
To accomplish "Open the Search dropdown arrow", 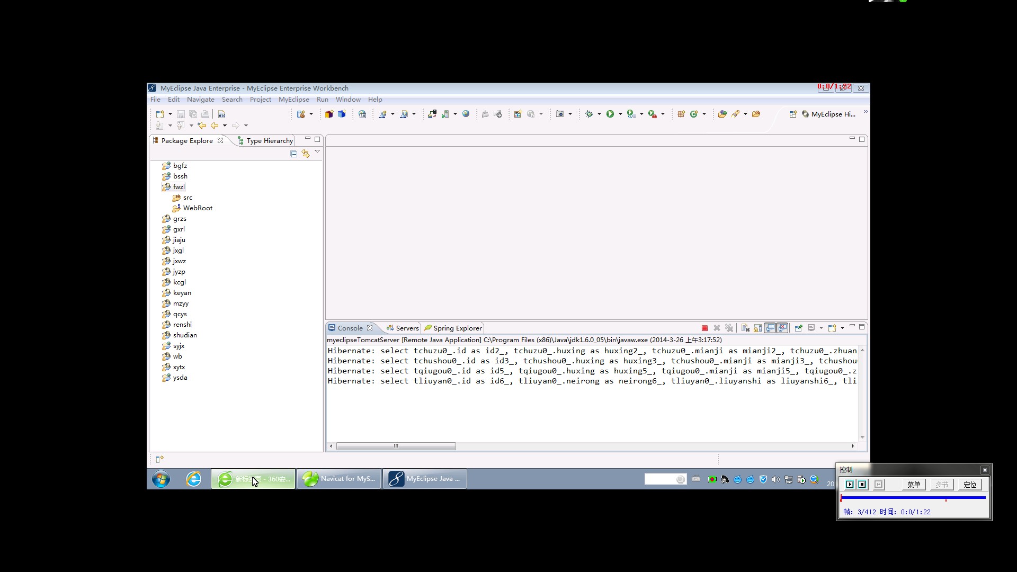I will pos(745,114).
